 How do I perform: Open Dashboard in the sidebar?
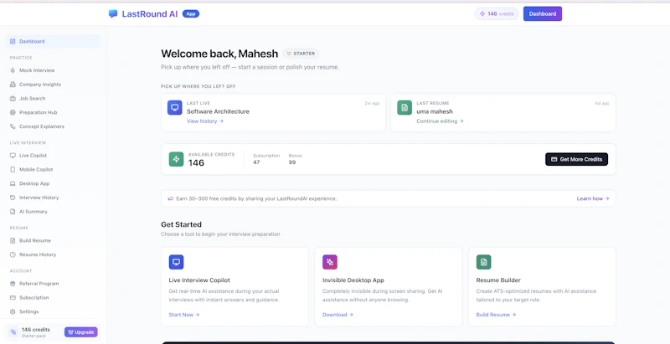pos(53,41)
